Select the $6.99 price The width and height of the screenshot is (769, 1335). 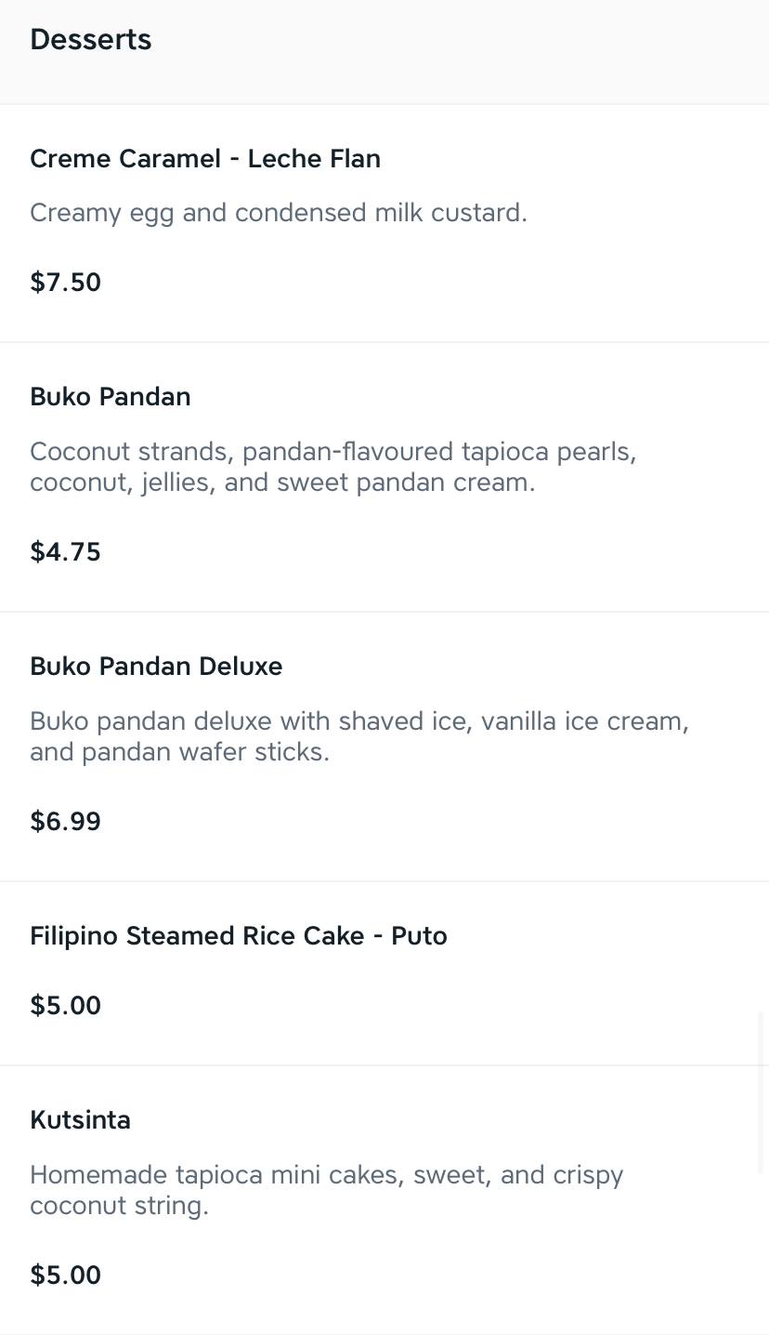pyautogui.click(x=66, y=822)
